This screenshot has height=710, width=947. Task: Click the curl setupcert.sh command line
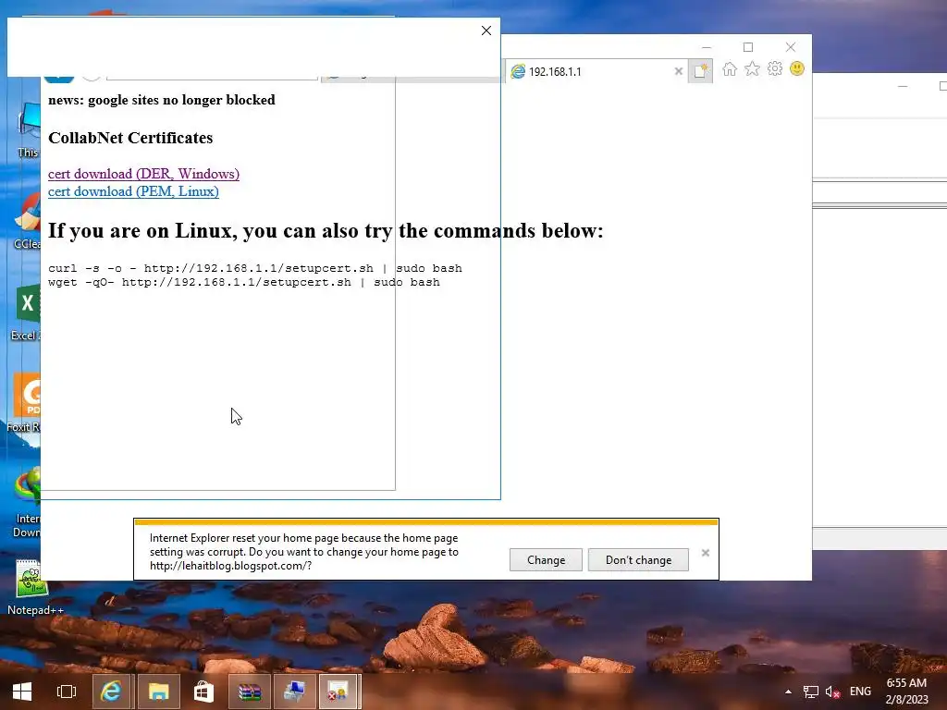click(x=255, y=268)
